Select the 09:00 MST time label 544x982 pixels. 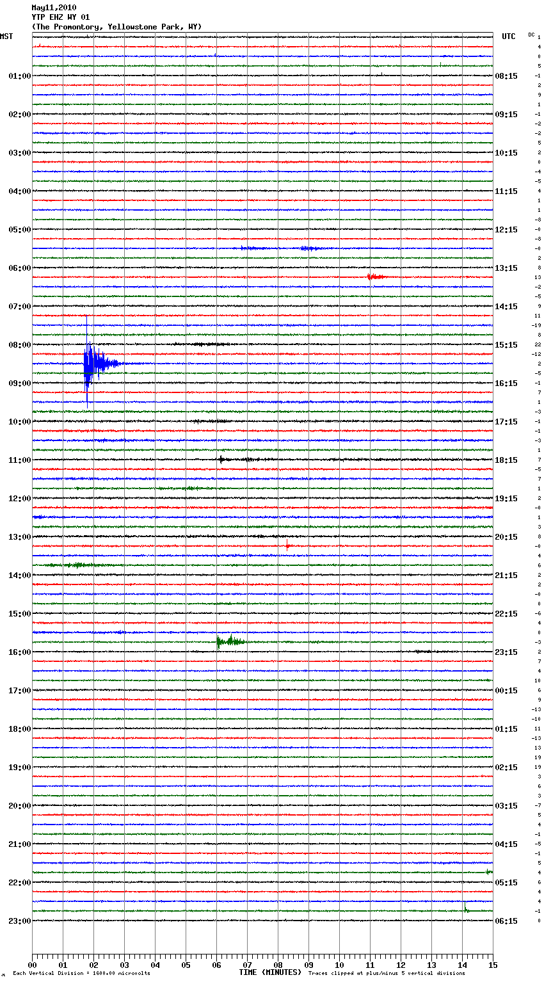(19, 383)
